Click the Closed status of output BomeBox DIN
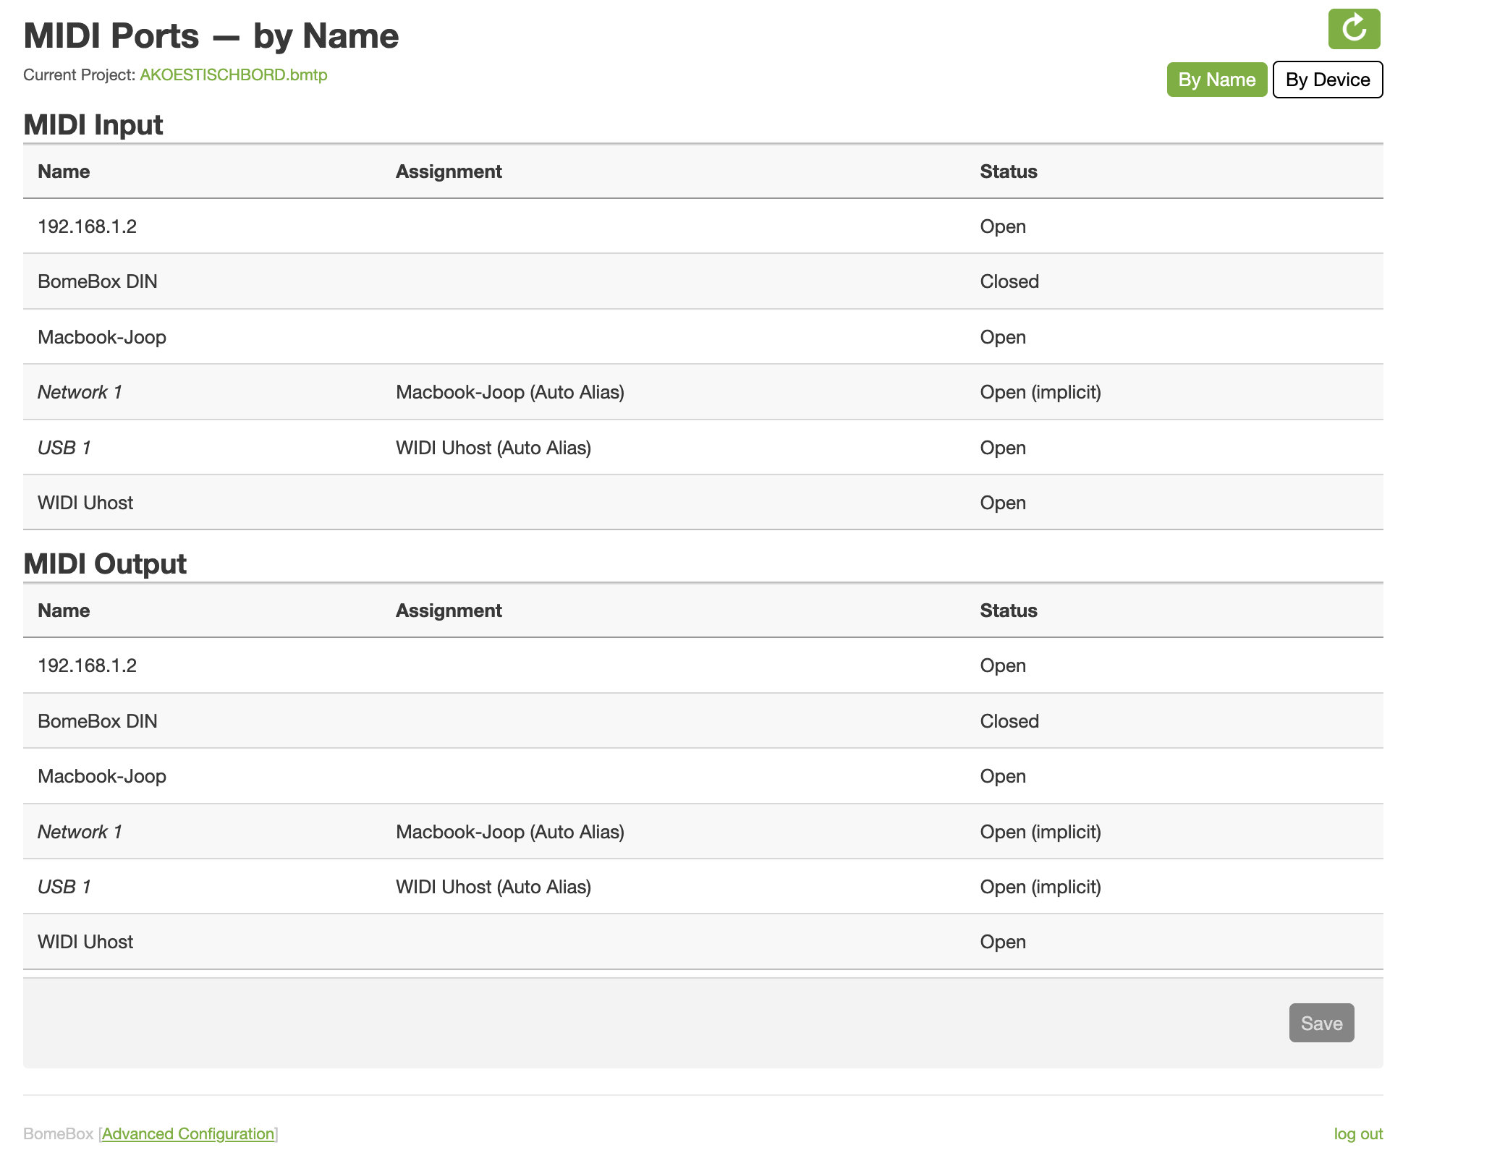The image size is (1492, 1166). pos(1009,721)
